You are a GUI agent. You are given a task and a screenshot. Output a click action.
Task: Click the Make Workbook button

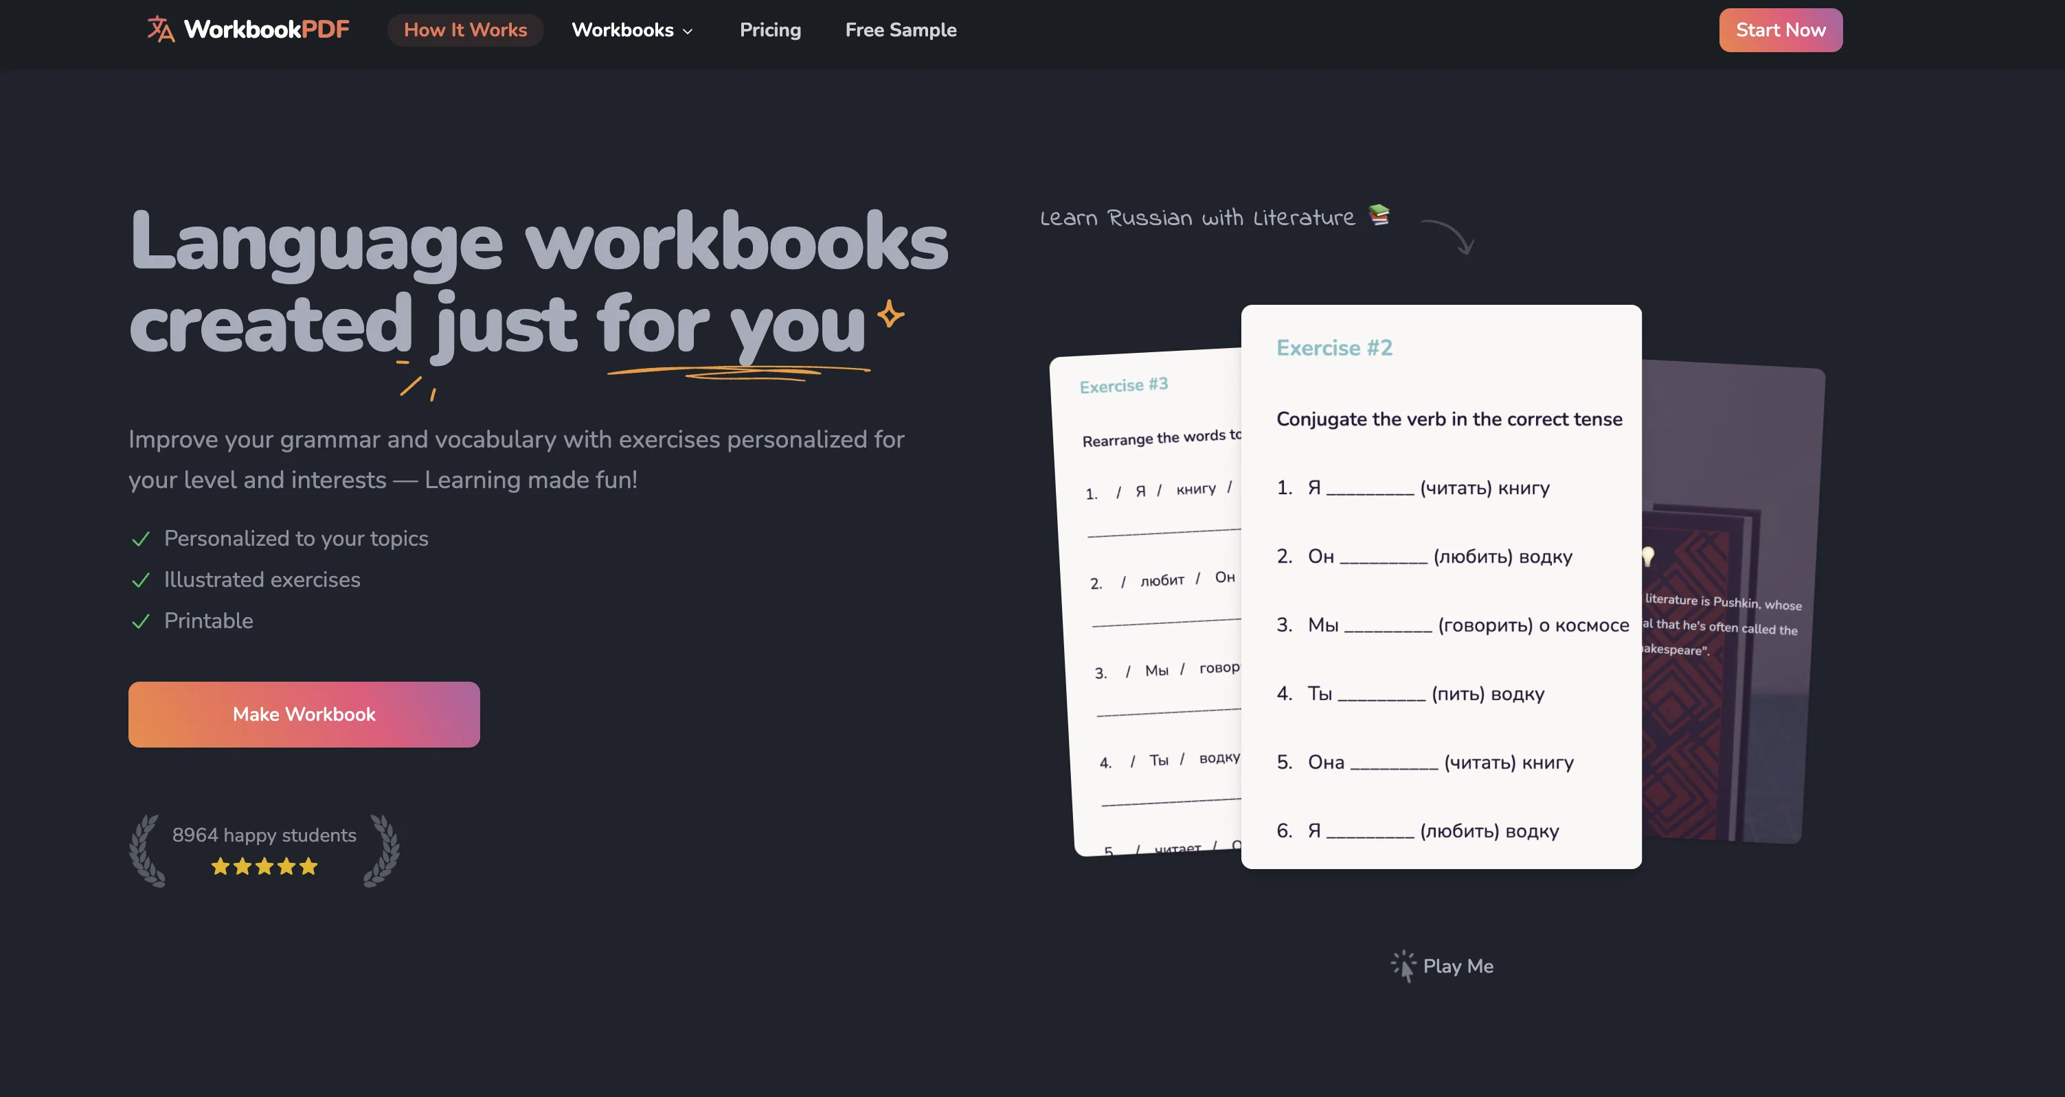304,714
